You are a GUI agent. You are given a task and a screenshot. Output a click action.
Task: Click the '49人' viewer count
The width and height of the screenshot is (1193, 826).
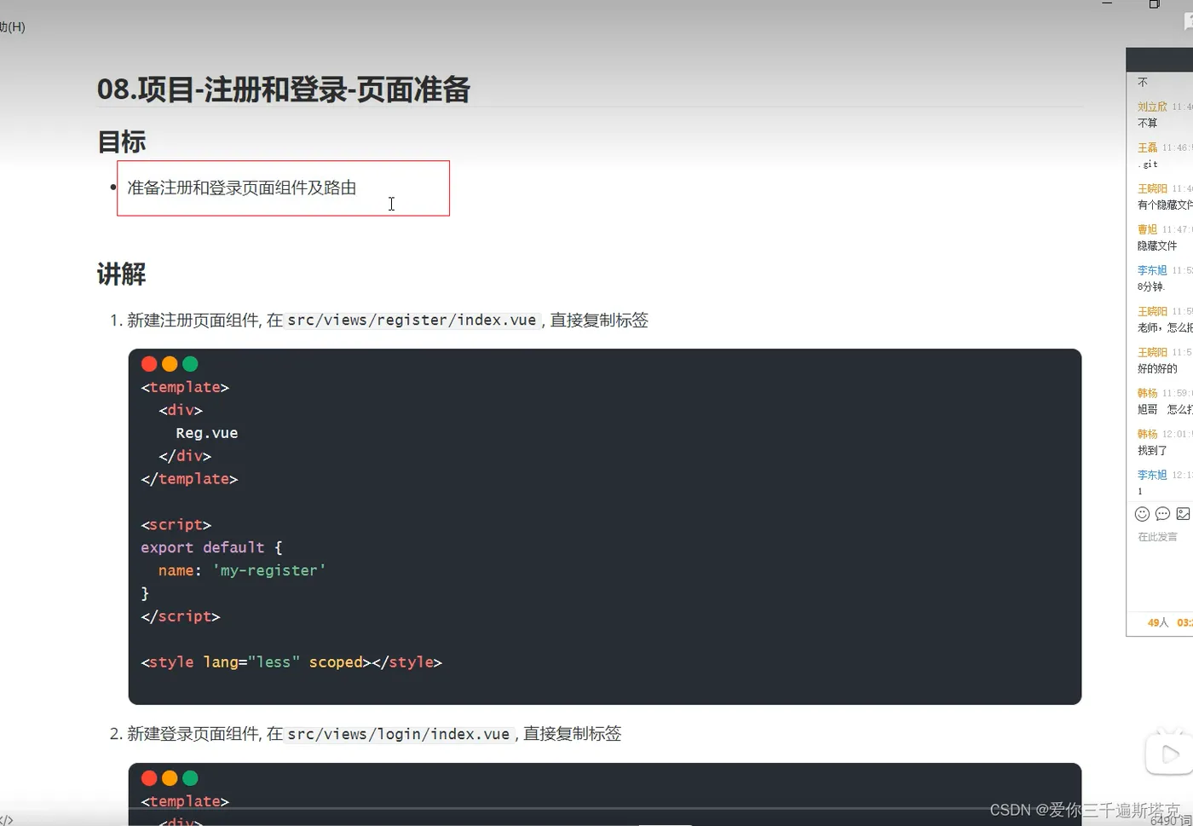(x=1158, y=622)
